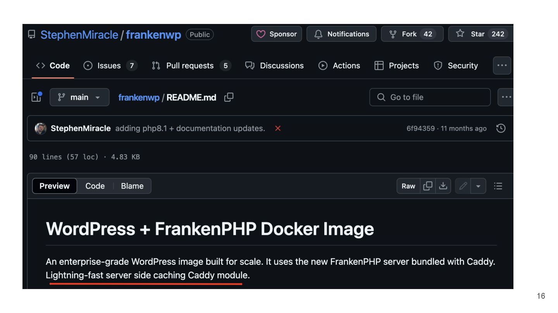Image resolution: width=558 pixels, height=313 pixels.
Task: Copy raw file contents icon
Action: (x=428, y=186)
